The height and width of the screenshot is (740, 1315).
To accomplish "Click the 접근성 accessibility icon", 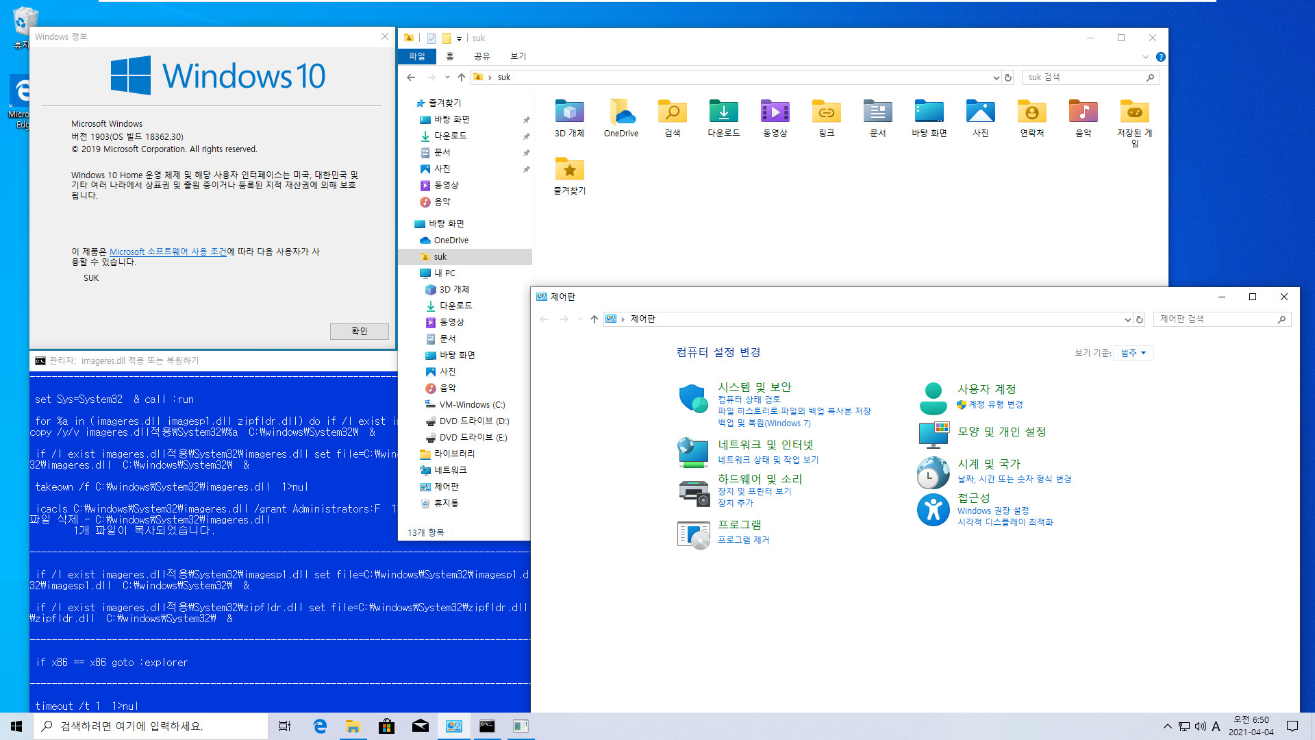I will tap(933, 509).
